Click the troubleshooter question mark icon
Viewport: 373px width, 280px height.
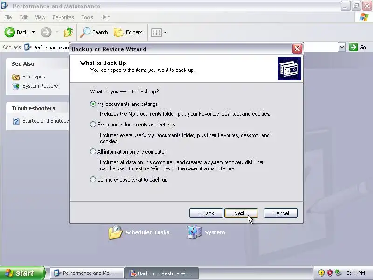pyautogui.click(x=16, y=121)
